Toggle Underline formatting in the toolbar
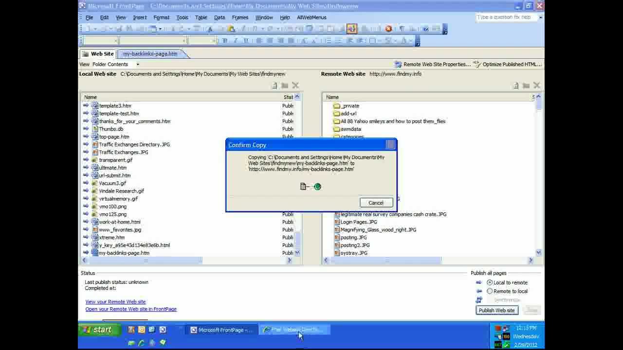Image resolution: width=623 pixels, height=350 pixels. [246, 41]
